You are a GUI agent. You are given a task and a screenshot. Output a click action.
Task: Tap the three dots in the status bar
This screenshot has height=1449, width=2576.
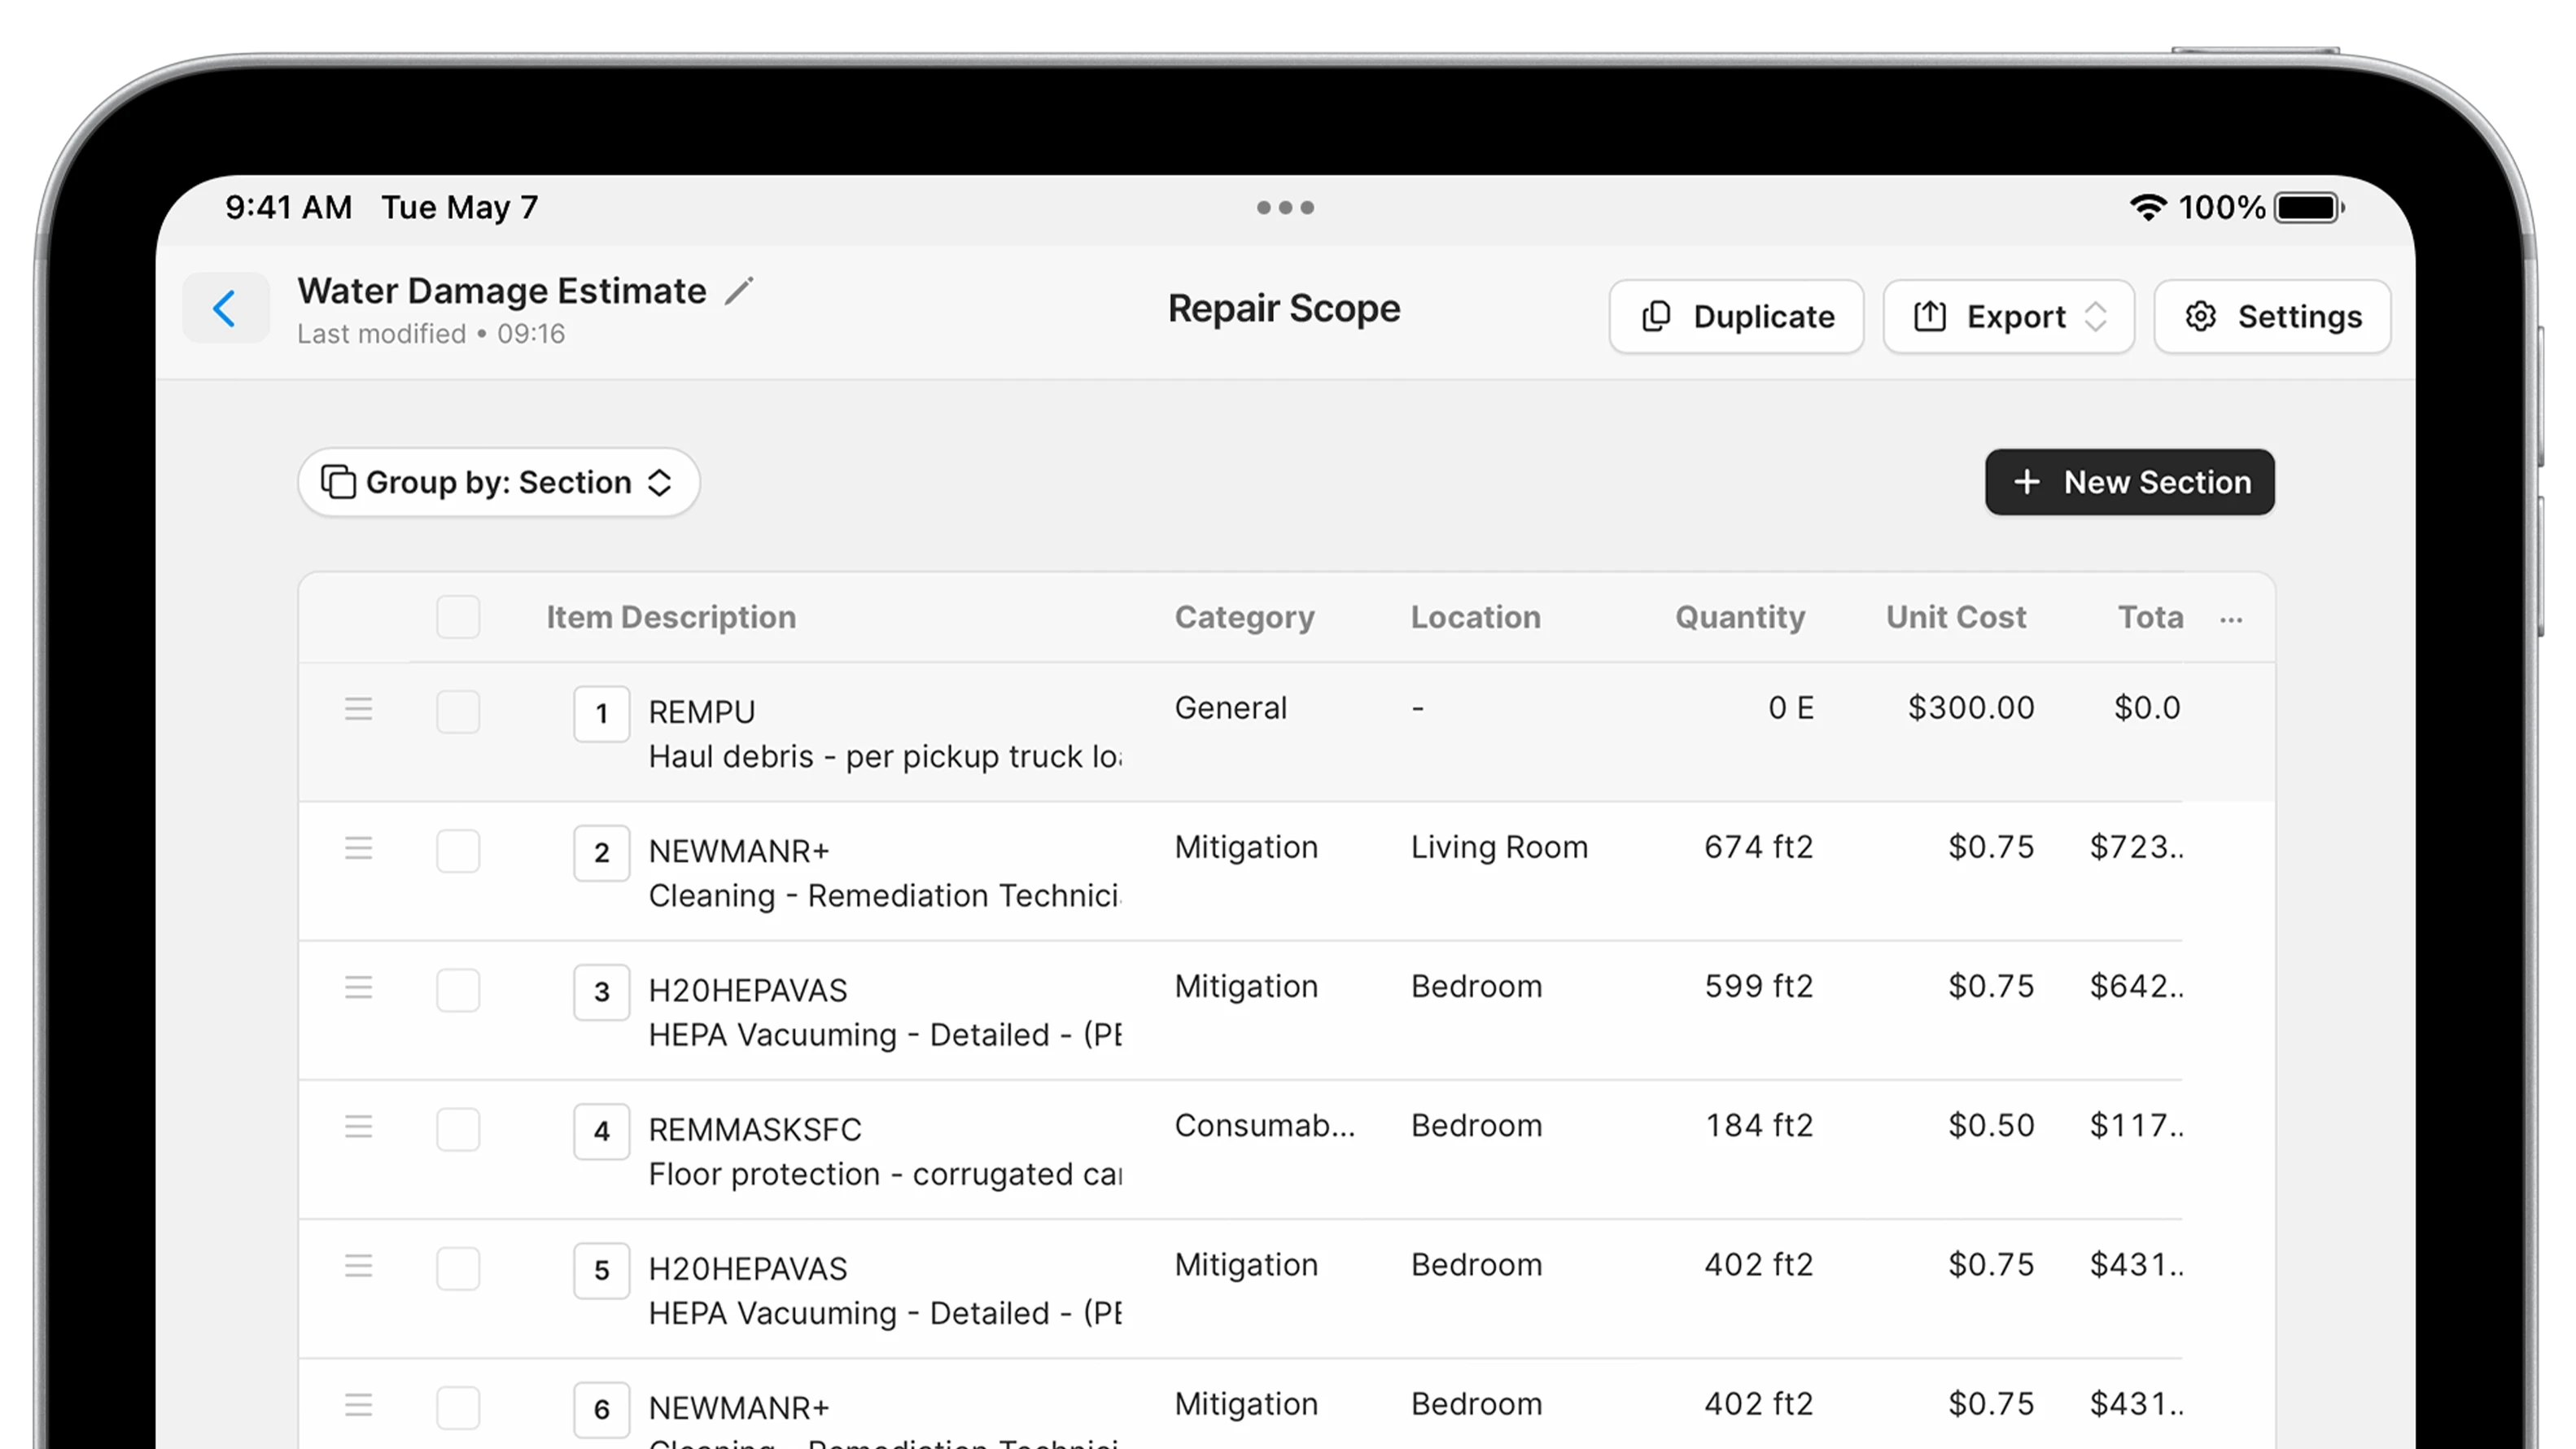[1285, 208]
